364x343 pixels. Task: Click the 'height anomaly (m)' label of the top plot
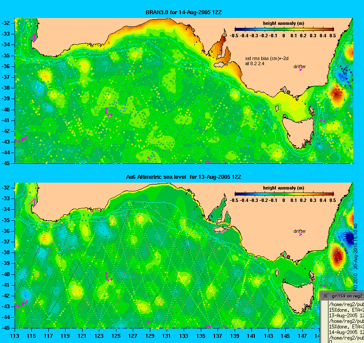point(283,23)
